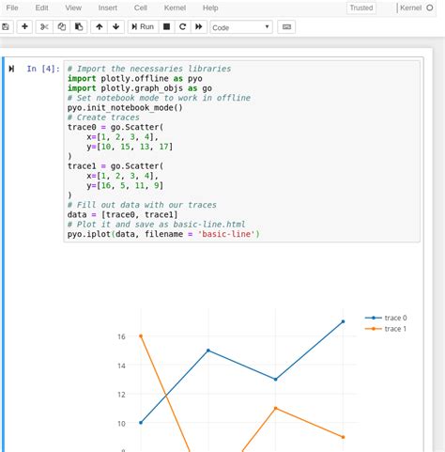
Task: Restart the kernel icon
Action: click(183, 26)
